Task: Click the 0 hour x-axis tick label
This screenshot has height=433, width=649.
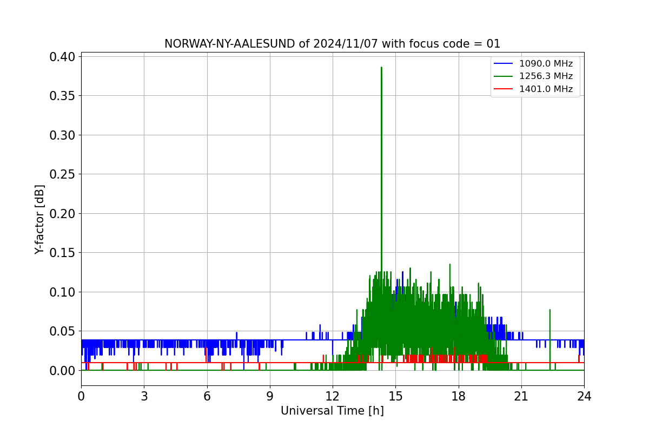Action: 81,396
